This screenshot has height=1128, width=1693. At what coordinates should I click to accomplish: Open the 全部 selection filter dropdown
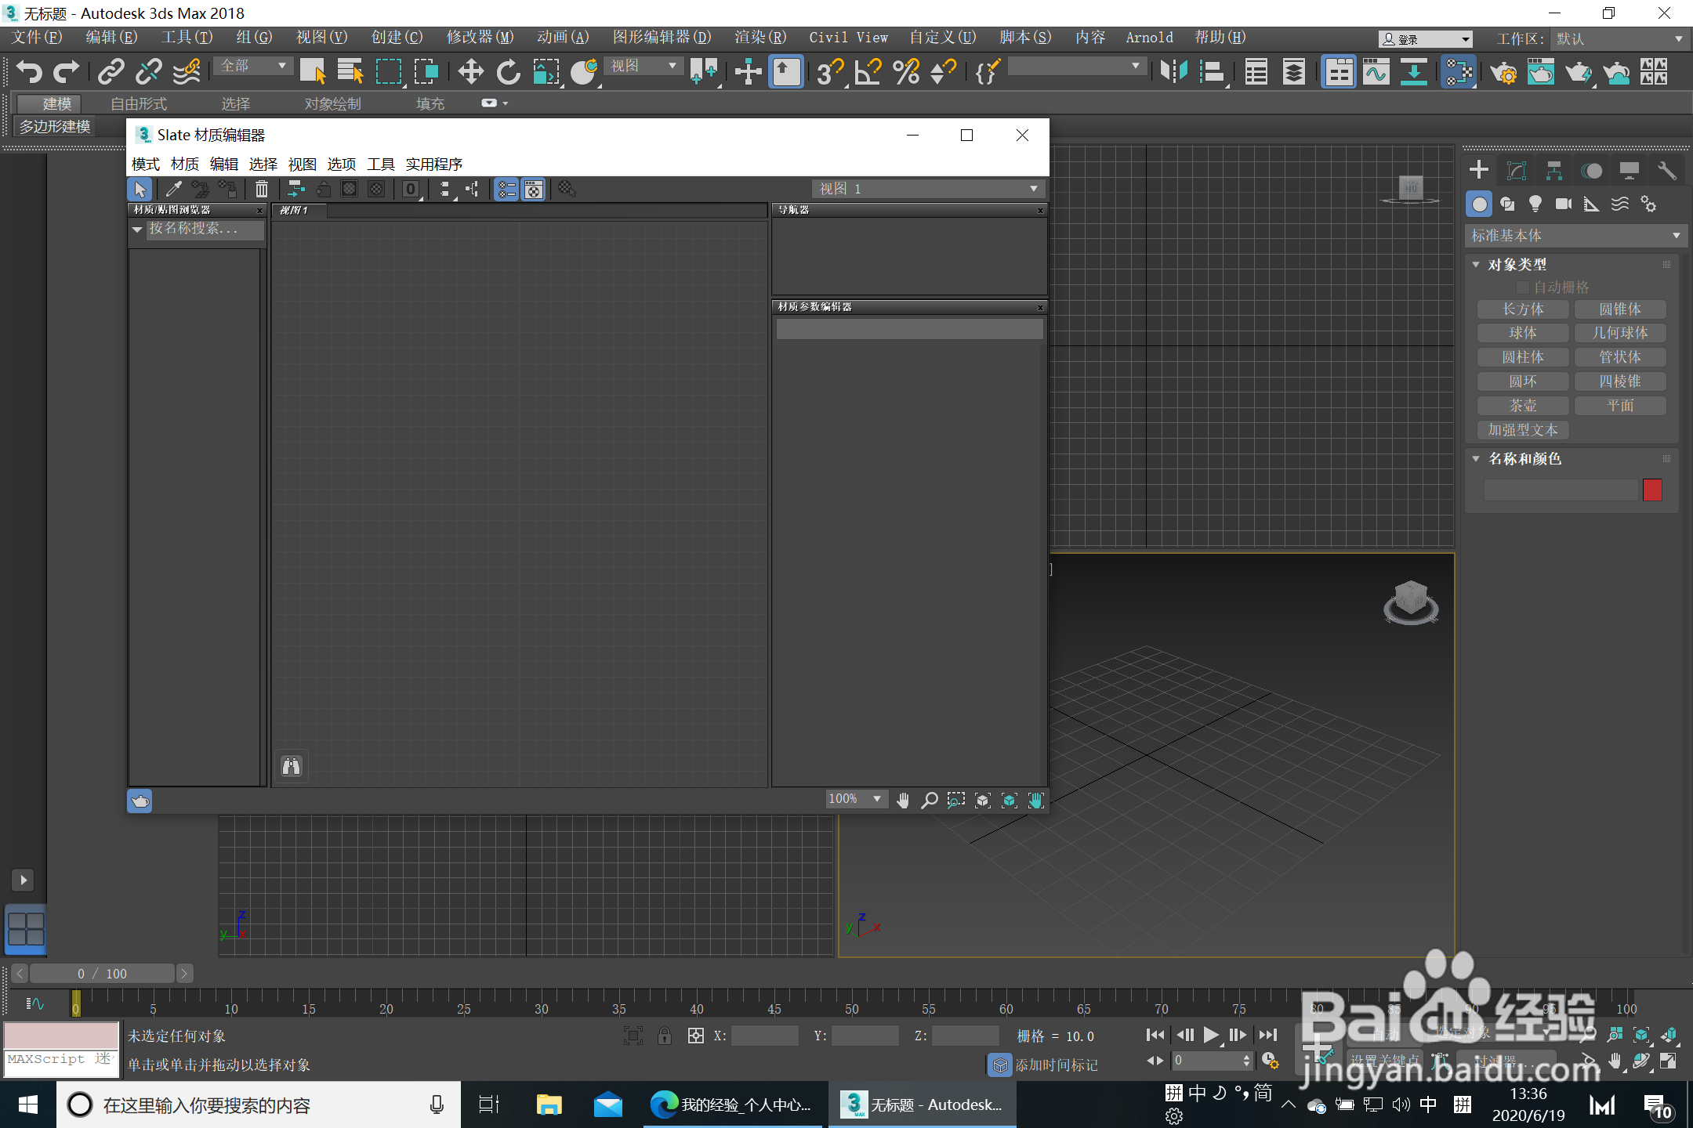click(x=253, y=66)
